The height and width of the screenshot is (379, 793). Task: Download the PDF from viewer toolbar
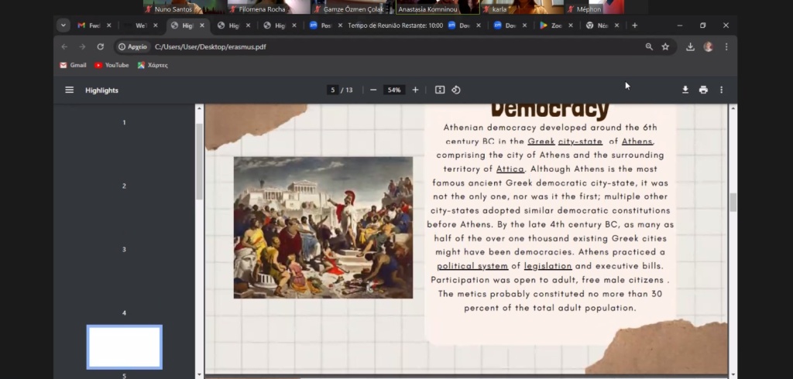click(x=685, y=90)
